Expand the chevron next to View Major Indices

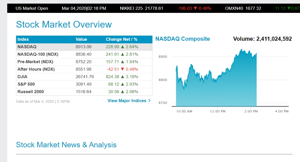coord(149,101)
